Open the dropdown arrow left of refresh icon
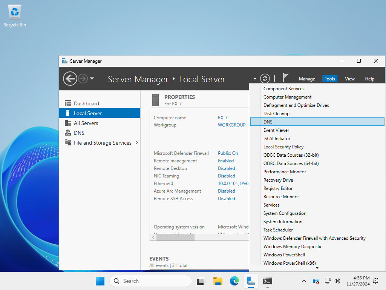386x290 pixels. click(255, 79)
